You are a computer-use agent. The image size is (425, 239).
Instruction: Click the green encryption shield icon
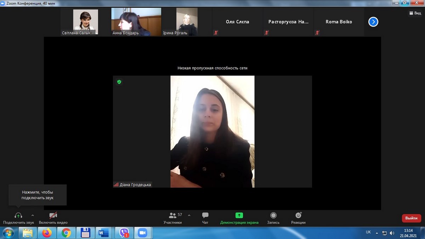pos(119,82)
